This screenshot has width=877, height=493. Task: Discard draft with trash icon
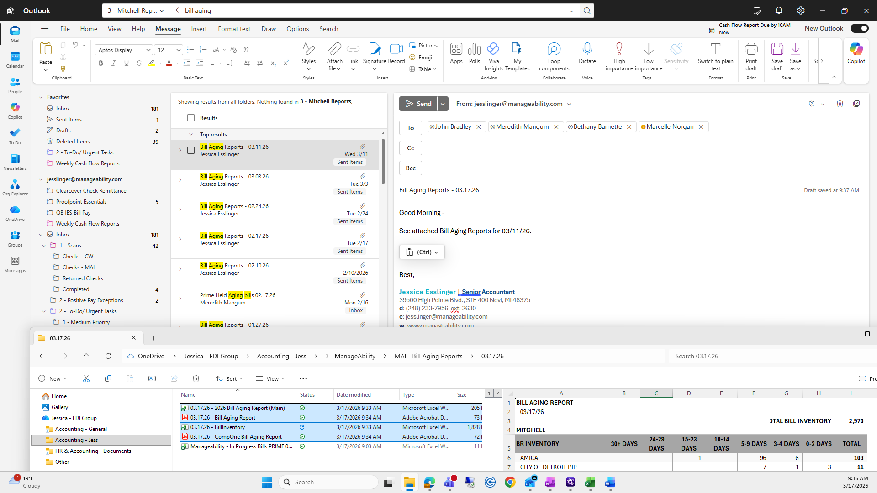tap(840, 104)
